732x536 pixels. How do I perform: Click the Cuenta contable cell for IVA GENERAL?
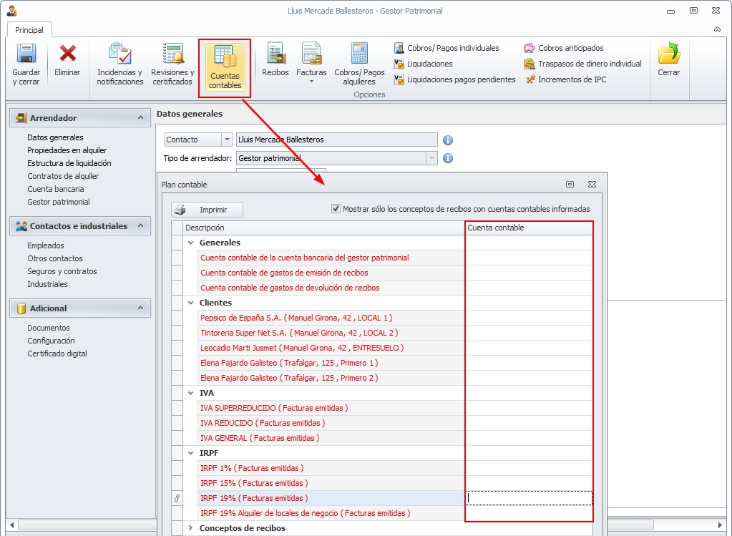tap(529, 438)
